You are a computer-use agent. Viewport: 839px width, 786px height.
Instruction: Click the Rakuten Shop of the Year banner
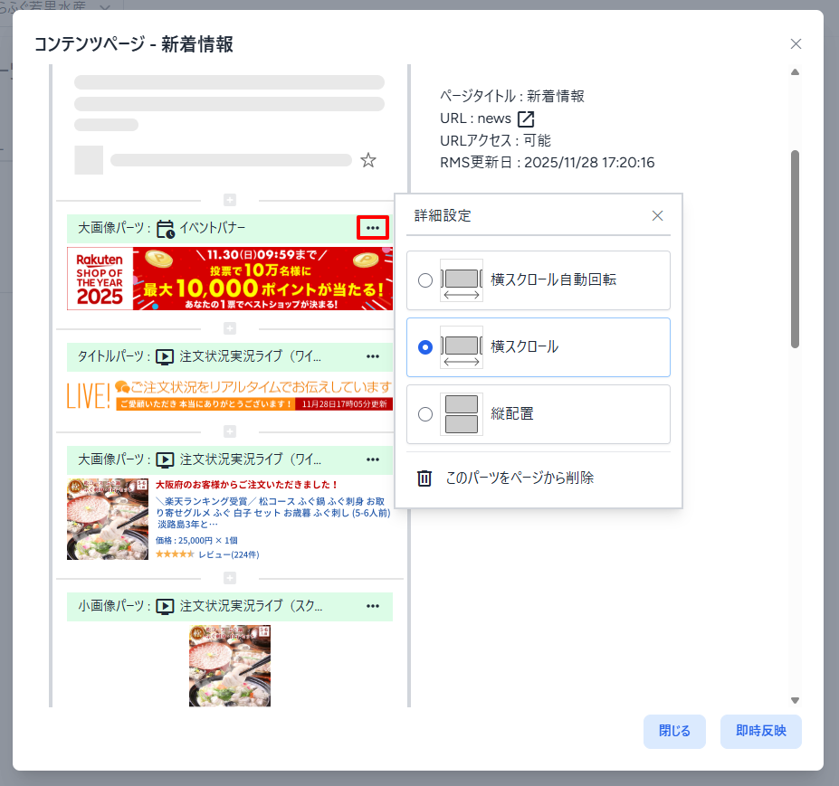tap(230, 279)
